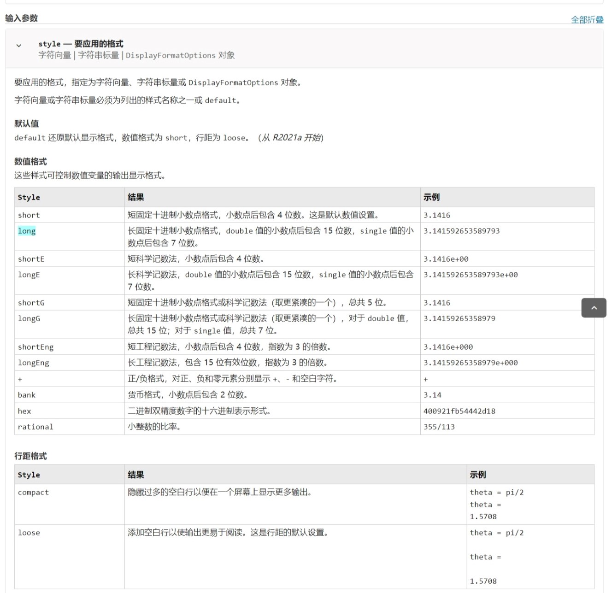This screenshot has height=593, width=612.
Task: Click example 3.141592653589793e+00
Action: 471,275
